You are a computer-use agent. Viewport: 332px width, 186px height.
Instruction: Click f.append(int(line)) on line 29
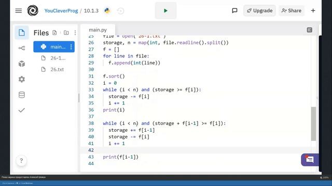(134, 63)
